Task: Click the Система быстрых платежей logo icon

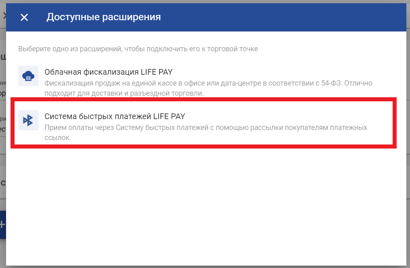Action: (28, 120)
